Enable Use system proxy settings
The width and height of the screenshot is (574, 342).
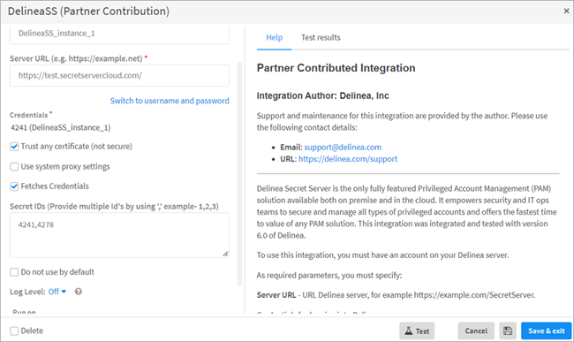14,167
